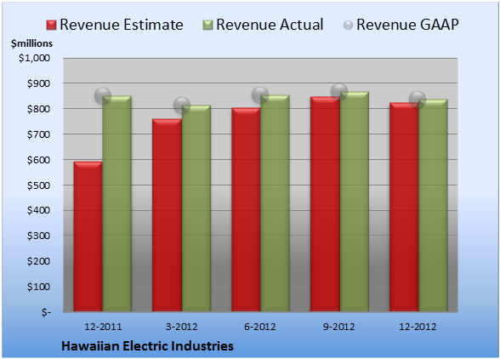Click the gray Revenue GAAP legend marker

(x=348, y=26)
